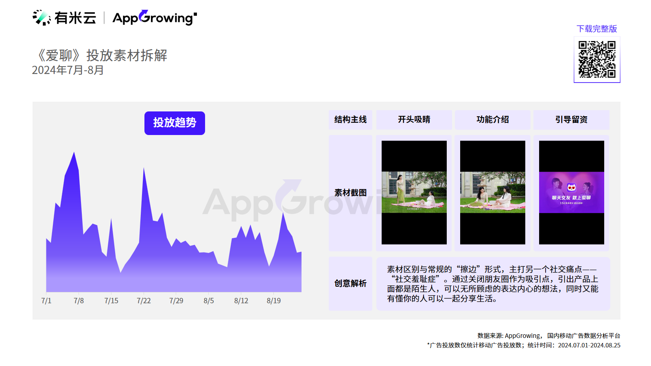This screenshot has height=366, width=651.
Task: Select the 引导留资 column header
Action: (x=571, y=120)
